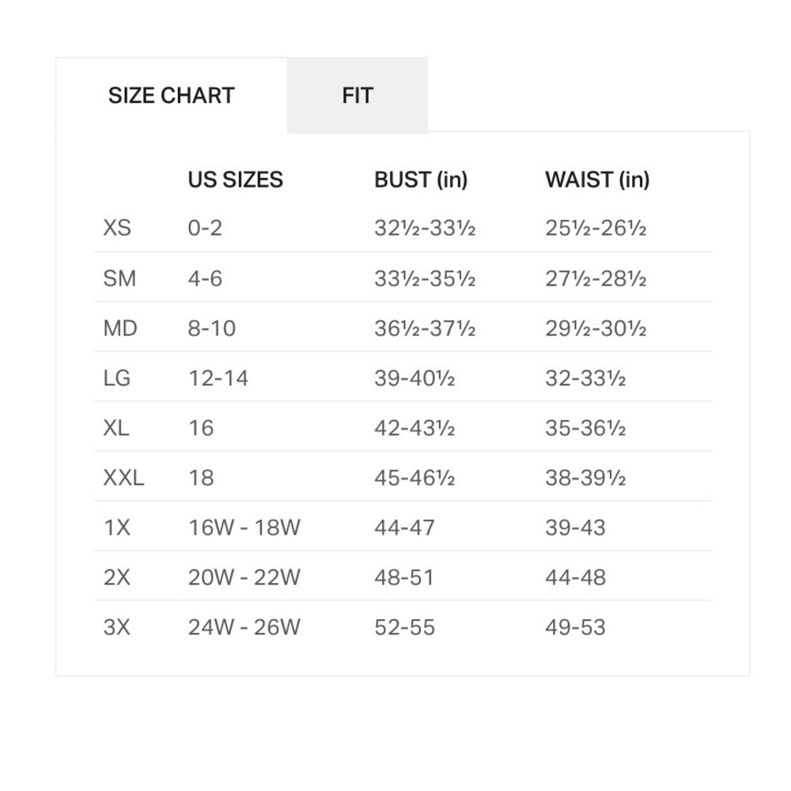The height and width of the screenshot is (791, 791).
Task: Select the 2X size row label
Action: tap(117, 577)
